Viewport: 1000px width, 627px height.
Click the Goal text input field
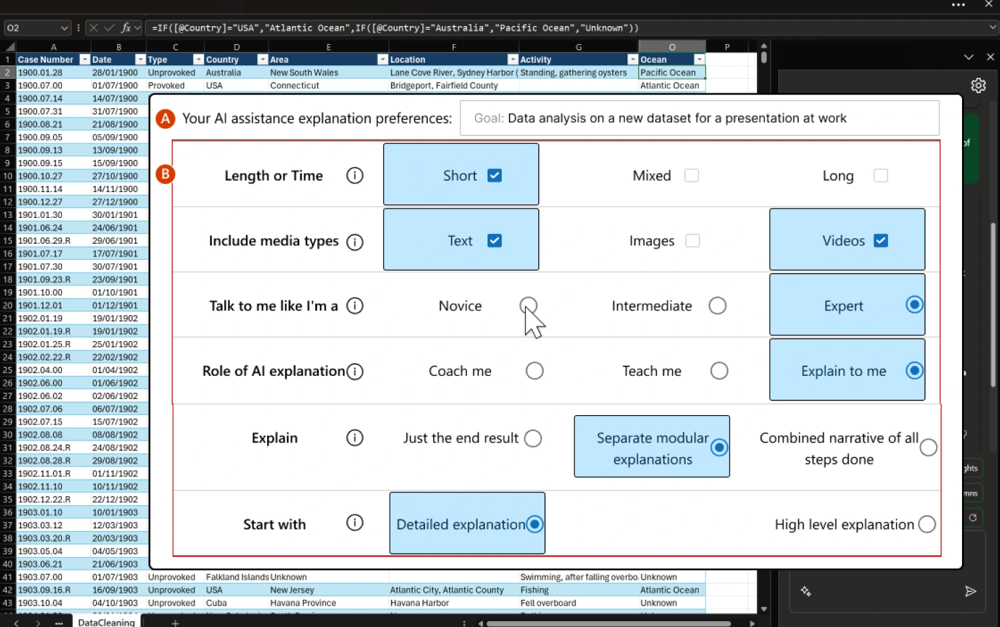click(x=700, y=118)
